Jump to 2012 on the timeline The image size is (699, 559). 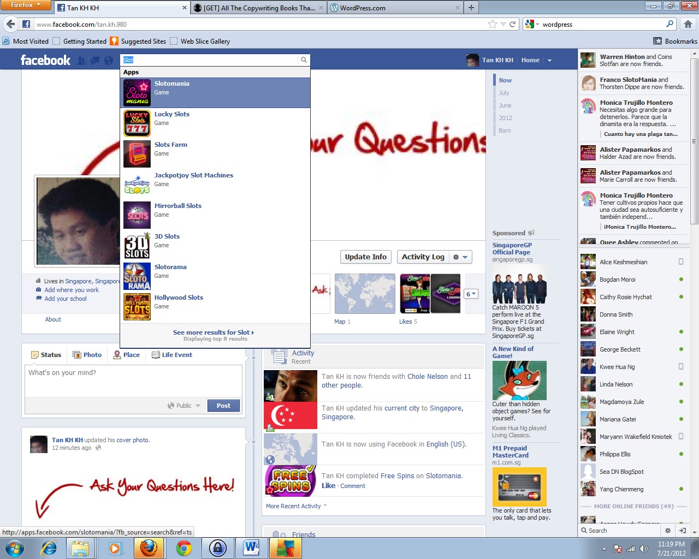tap(506, 118)
